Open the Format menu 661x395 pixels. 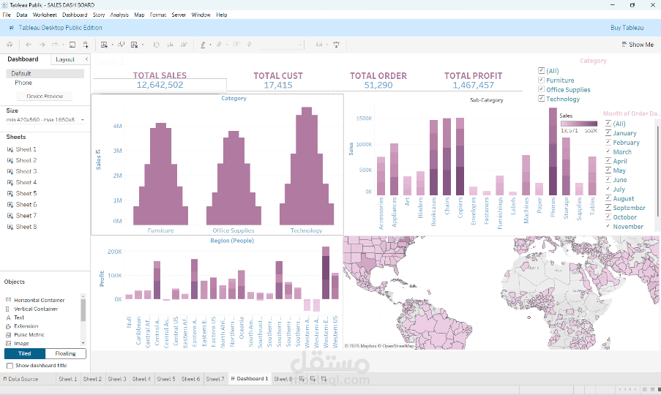tap(158, 15)
